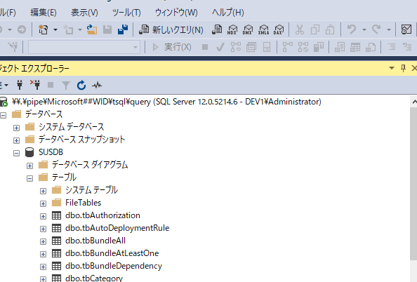Open the ウィンドウ(W) menu
Image resolution: width=417 pixels, height=282 pixels.
176,12
